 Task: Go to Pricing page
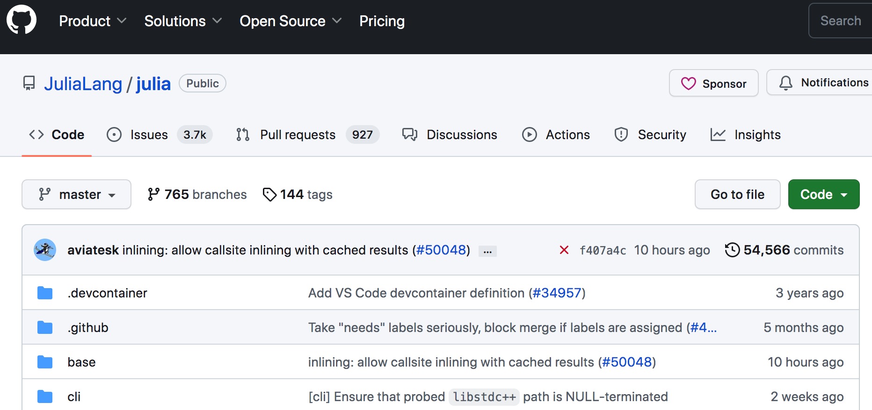click(x=382, y=21)
